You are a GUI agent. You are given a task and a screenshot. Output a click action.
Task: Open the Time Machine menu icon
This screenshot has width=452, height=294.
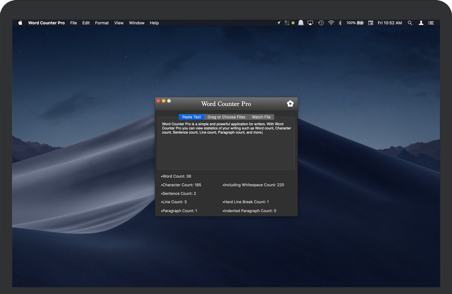[321, 23]
